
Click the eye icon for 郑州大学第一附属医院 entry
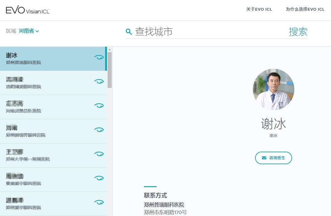coord(99,154)
